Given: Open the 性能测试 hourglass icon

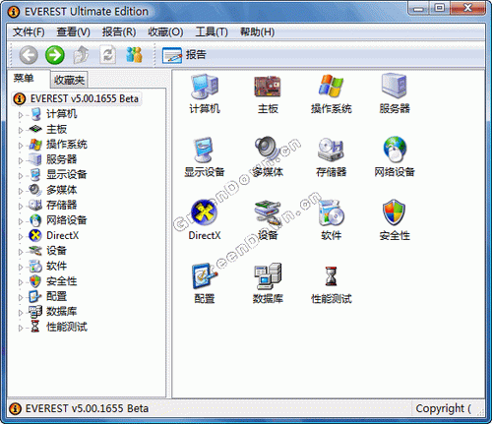Looking at the screenshot, I should pos(331,276).
